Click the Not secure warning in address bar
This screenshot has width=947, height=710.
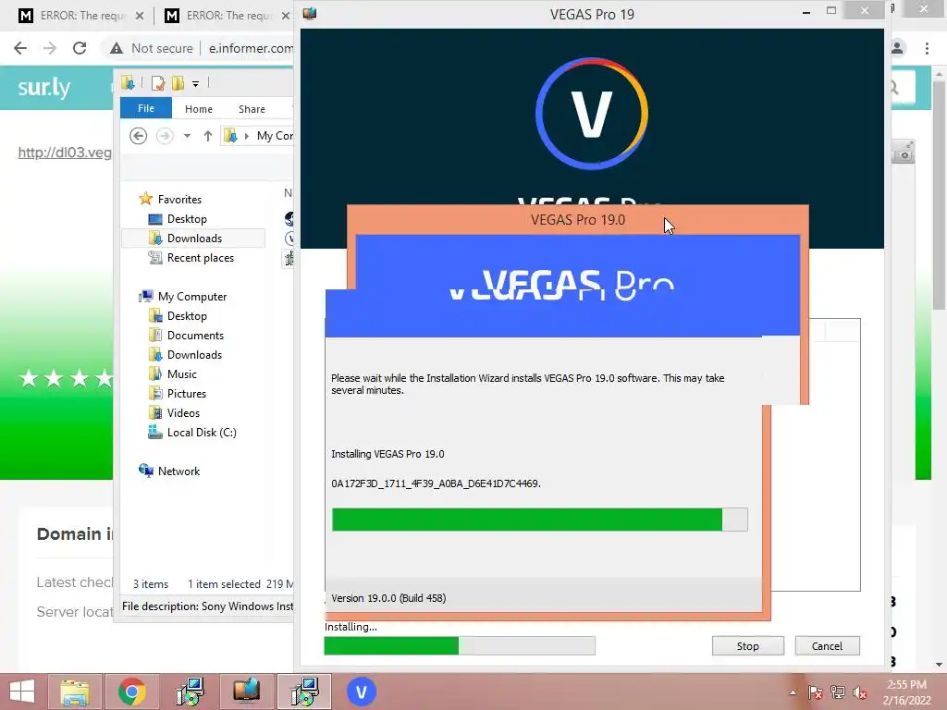tap(151, 48)
